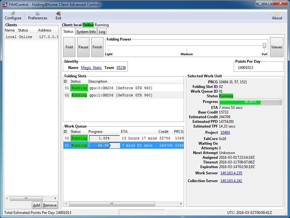Screen dimensions: 290x218
Task: Click the Work Queue horizontal scrollbar thumb
Action: (x=112, y=204)
